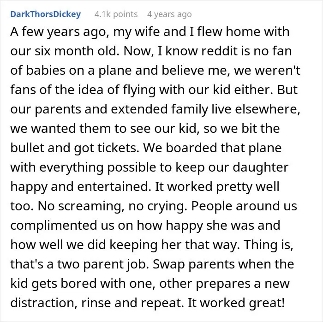Click the closing words 'It worked great!'
Screen dimensions: 323x322
[x=236, y=303]
